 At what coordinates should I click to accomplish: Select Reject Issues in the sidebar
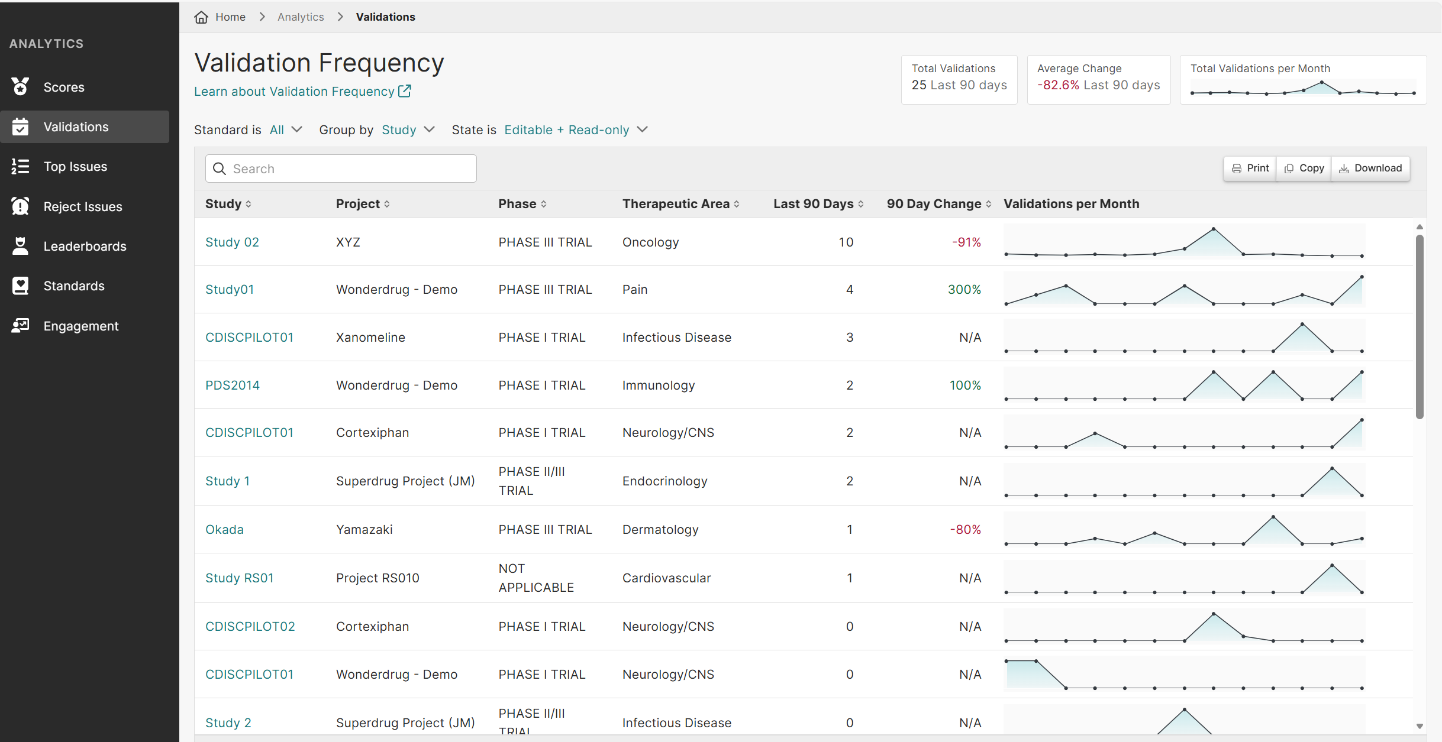(82, 206)
